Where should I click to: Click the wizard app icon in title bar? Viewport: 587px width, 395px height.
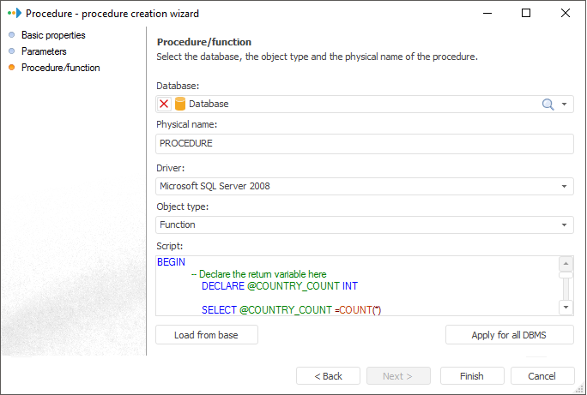13,14
